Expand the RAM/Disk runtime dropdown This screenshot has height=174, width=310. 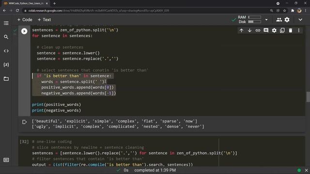coord(266,20)
